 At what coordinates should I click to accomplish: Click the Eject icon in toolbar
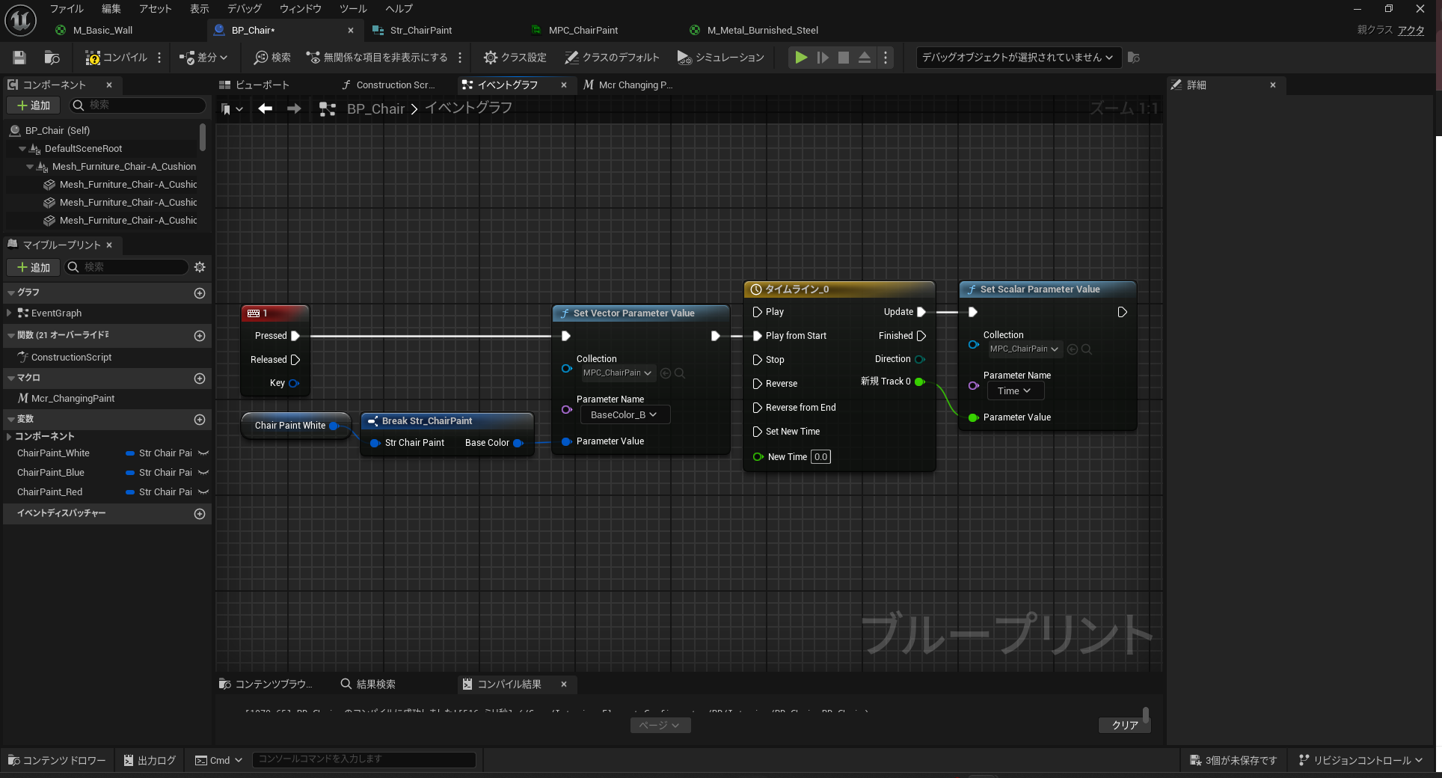point(864,58)
